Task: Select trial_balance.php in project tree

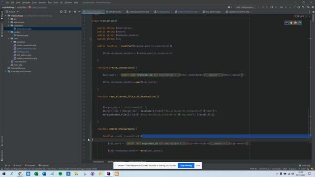Action: point(24,55)
